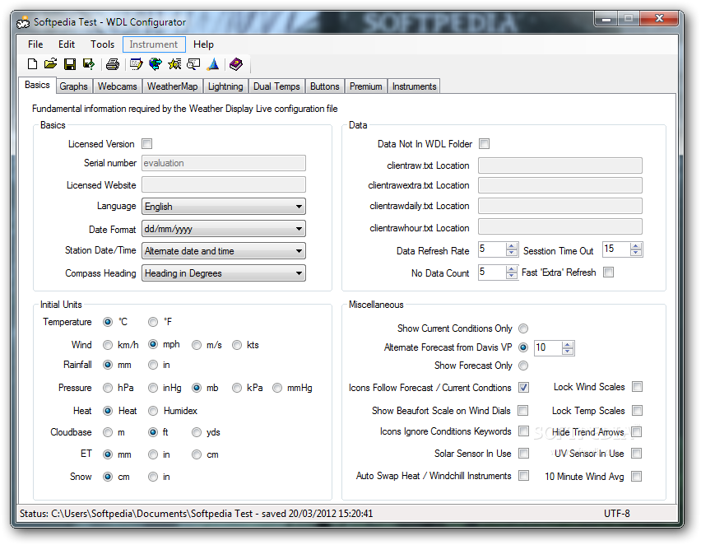Image resolution: width=701 pixels, height=545 pixels.
Task: Click the Serial number field
Action: click(x=224, y=163)
